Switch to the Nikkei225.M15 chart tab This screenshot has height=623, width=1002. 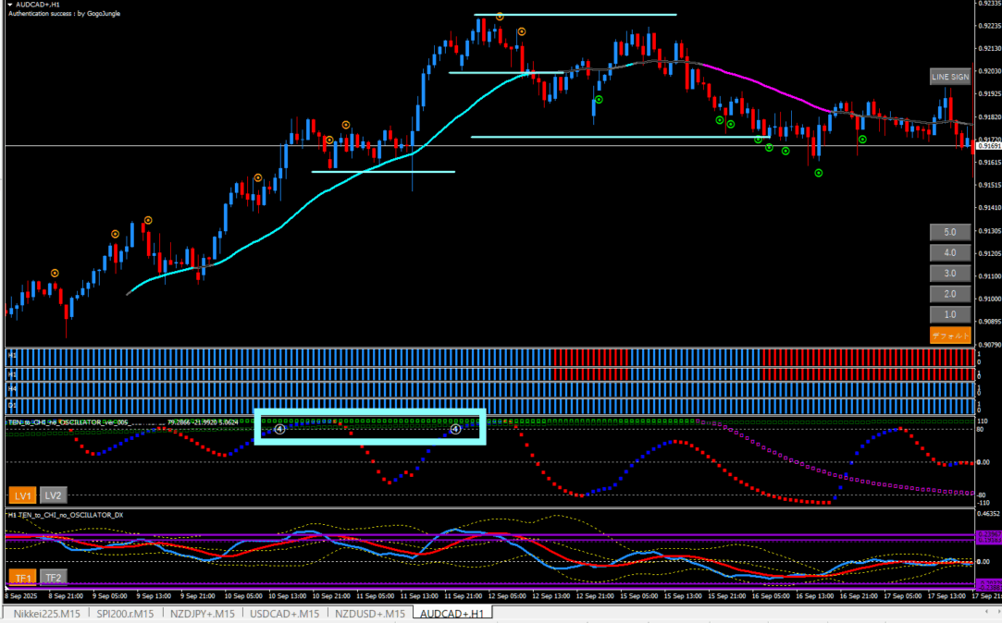[46, 614]
